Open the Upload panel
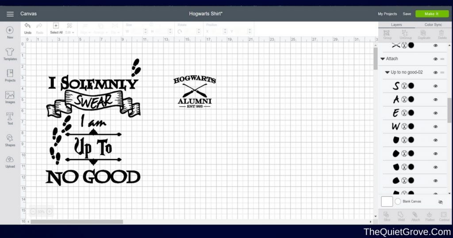The image size is (453, 238). 10,162
